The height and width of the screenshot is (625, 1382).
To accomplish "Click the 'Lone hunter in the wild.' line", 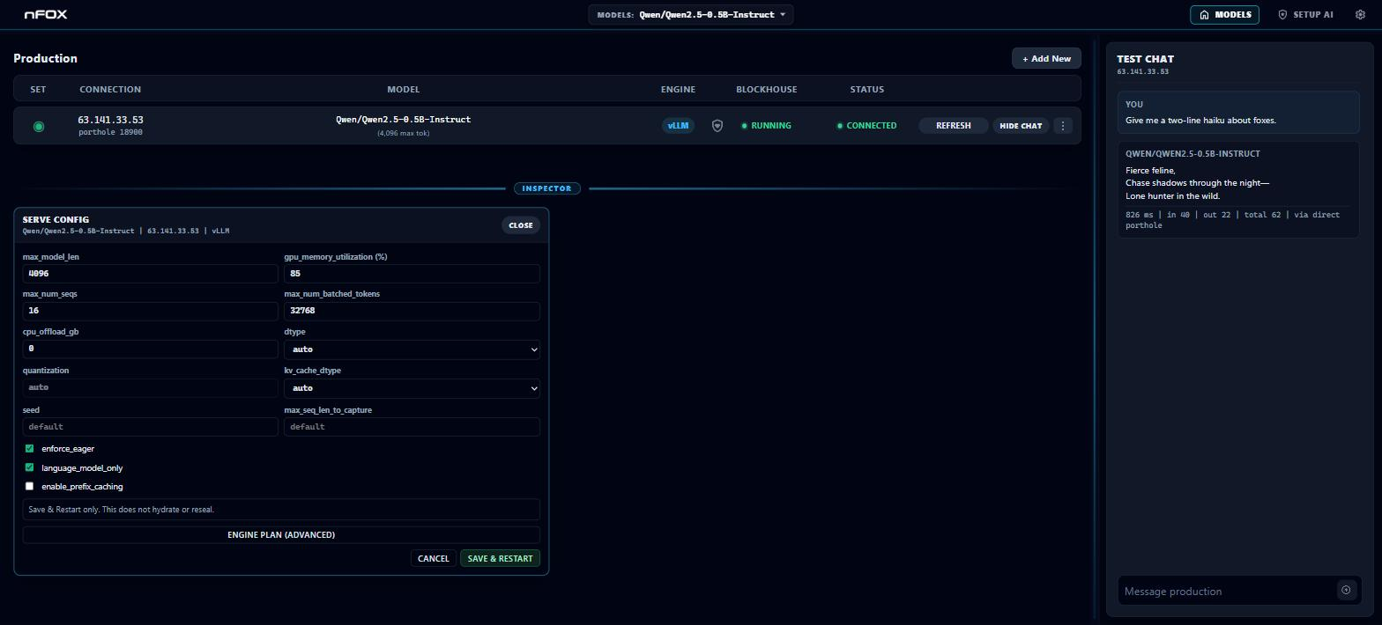I will (x=1172, y=196).
